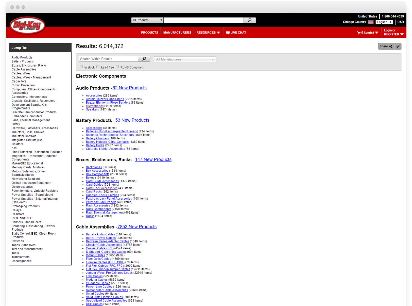
Task: Open 53 New Products link
Action: coord(132,120)
